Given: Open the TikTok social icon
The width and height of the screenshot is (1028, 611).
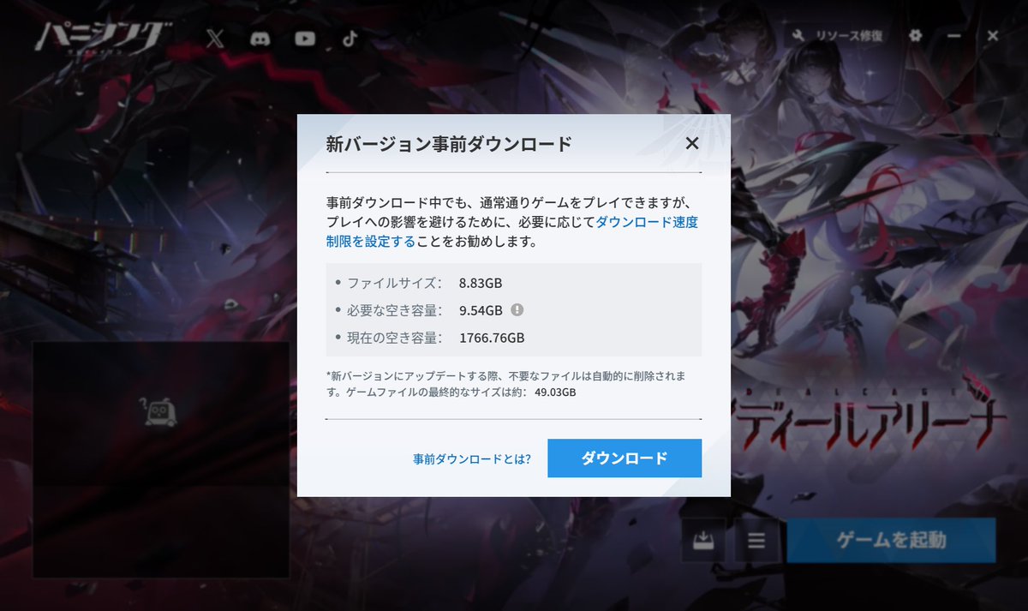Looking at the screenshot, I should pyautogui.click(x=350, y=39).
